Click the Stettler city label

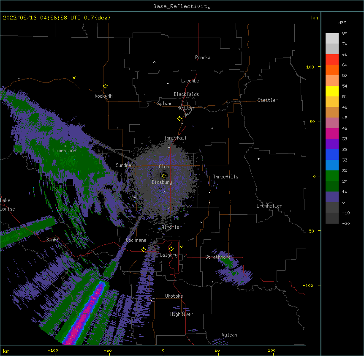click(x=267, y=100)
